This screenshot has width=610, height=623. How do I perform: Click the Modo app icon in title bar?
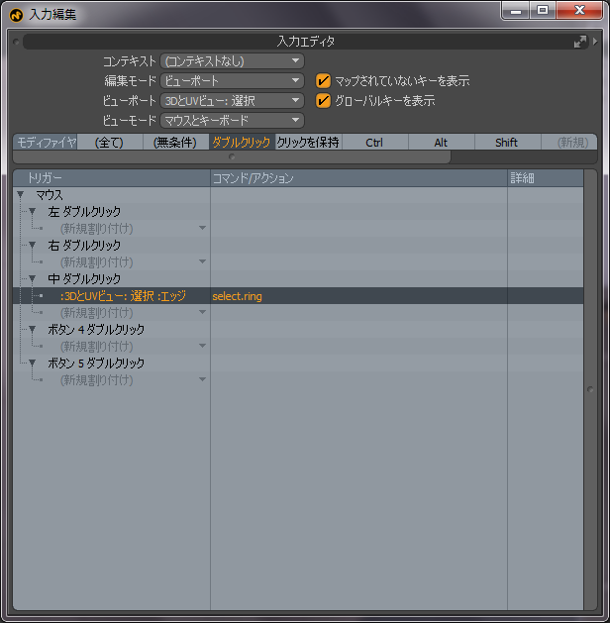16,16
